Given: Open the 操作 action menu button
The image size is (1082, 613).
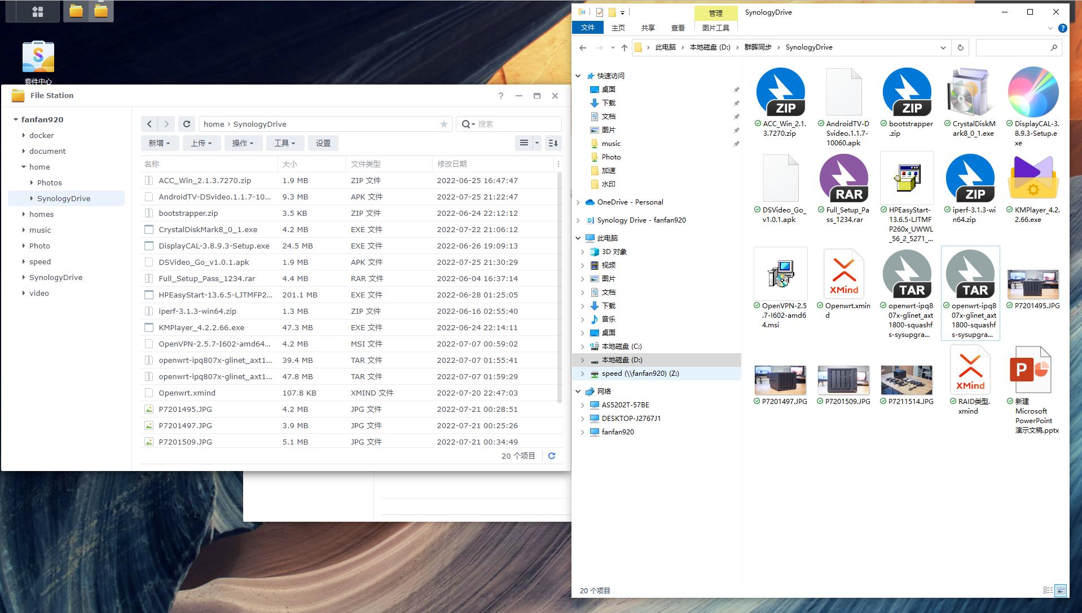Looking at the screenshot, I should pyautogui.click(x=243, y=143).
